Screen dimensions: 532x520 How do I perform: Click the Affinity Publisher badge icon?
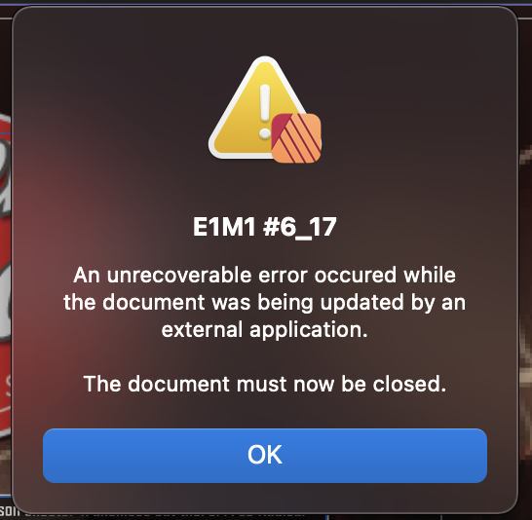(x=296, y=138)
